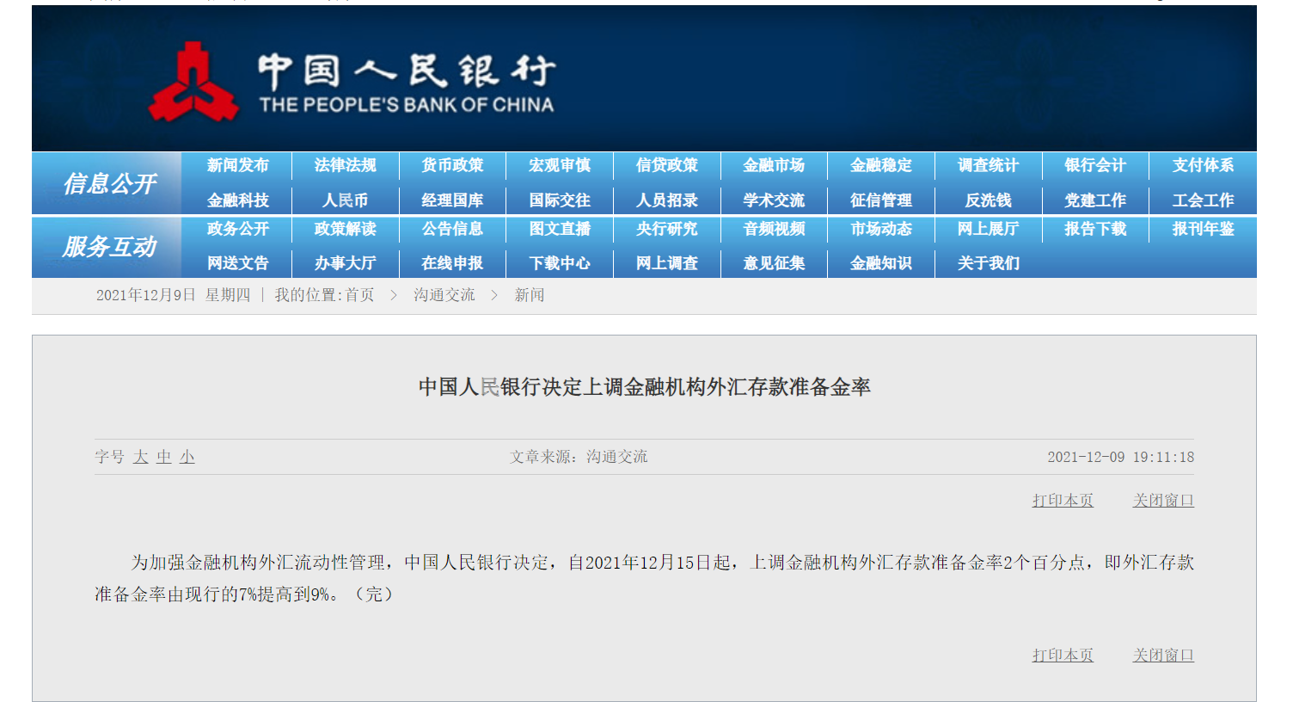Viewport: 1293px width, 702px height.
Task: Open 图文直播 section
Action: click(560, 229)
